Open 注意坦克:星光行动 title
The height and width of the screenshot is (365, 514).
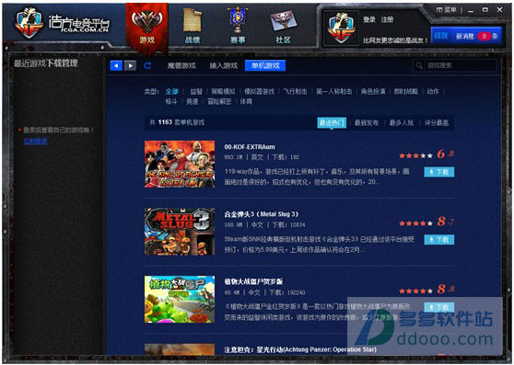pos(300,349)
